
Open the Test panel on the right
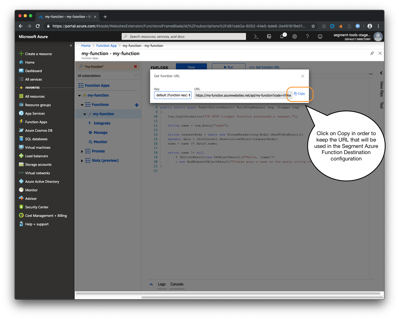[381, 105]
